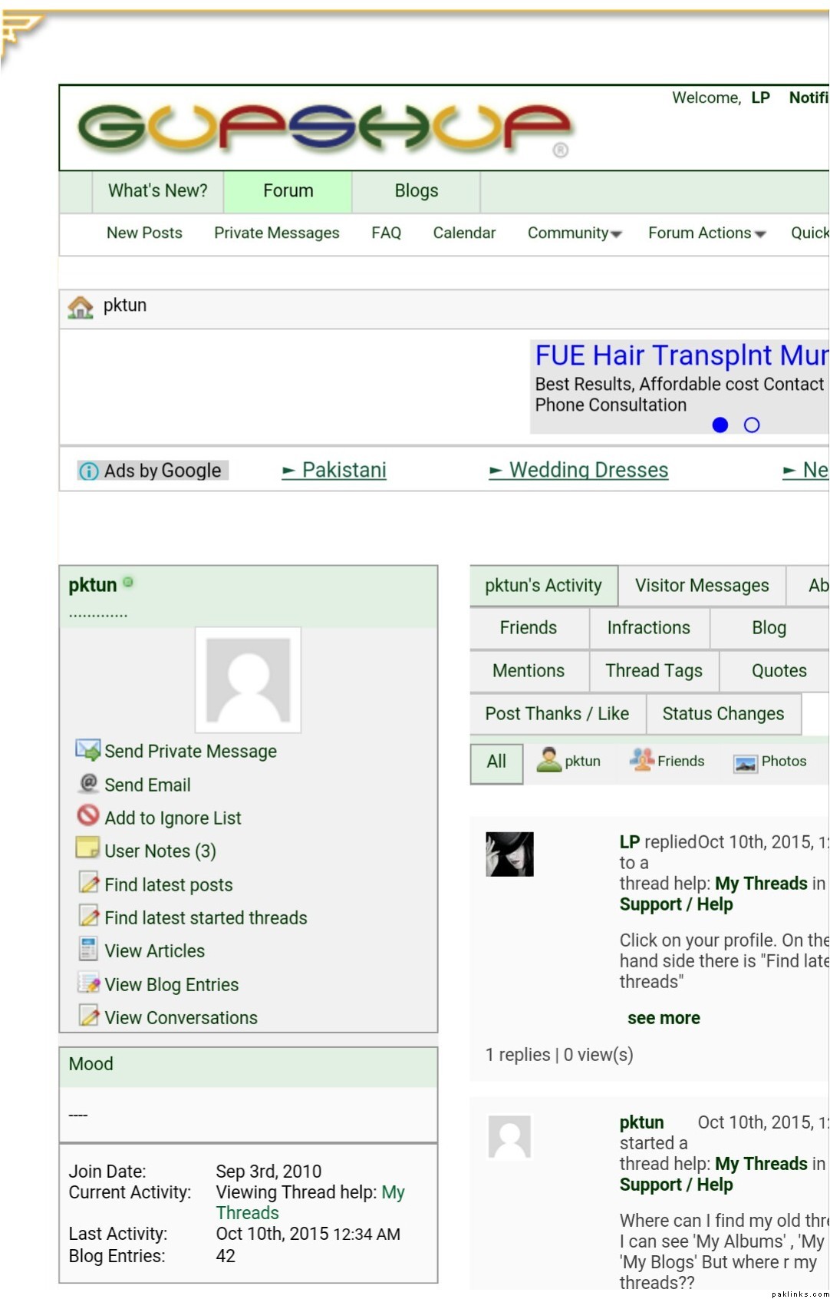Click the red Add to Ignore List icon
This screenshot has height=1299, width=830.
pyautogui.click(x=88, y=815)
